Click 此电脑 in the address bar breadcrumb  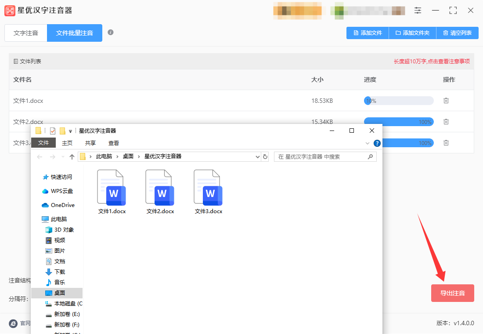pyautogui.click(x=104, y=156)
